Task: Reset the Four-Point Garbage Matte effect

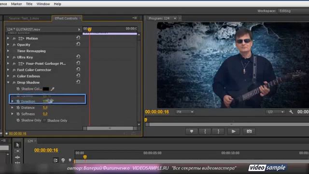Action: click(x=78, y=63)
